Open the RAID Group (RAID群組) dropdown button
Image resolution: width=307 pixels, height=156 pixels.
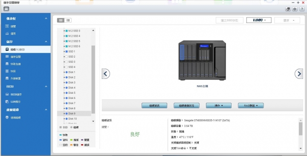pyautogui.click(x=251, y=106)
